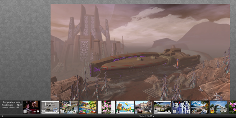Open the 35-piece stormtroopers puzzle thumbnail
Image resolution: width=236 pixels, height=118 pixels.
(x=181, y=107)
